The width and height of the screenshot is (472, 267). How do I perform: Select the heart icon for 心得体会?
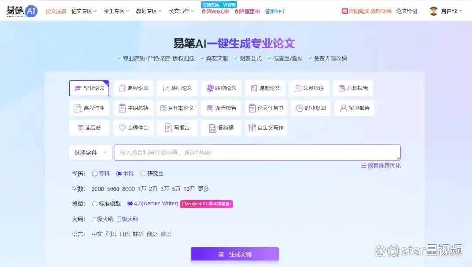click(122, 128)
